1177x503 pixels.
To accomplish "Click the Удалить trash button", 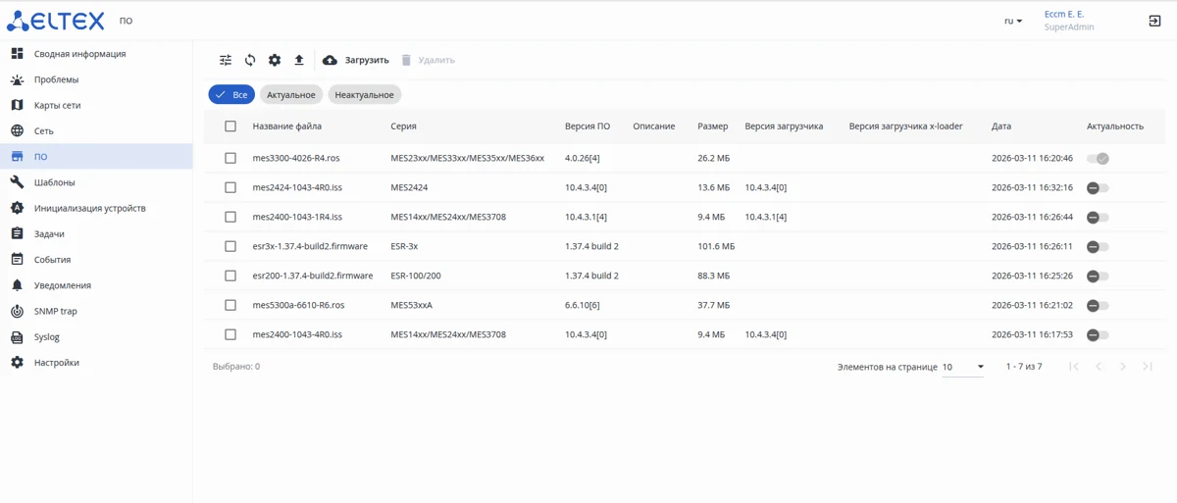I will [428, 60].
